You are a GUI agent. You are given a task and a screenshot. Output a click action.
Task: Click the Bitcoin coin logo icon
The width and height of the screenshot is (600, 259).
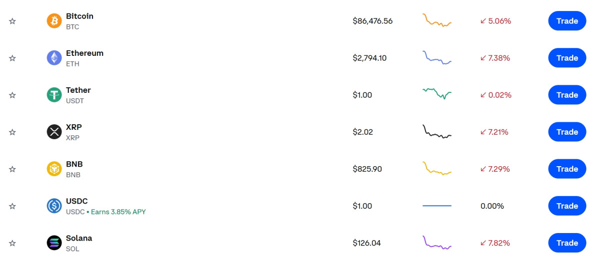tap(54, 21)
